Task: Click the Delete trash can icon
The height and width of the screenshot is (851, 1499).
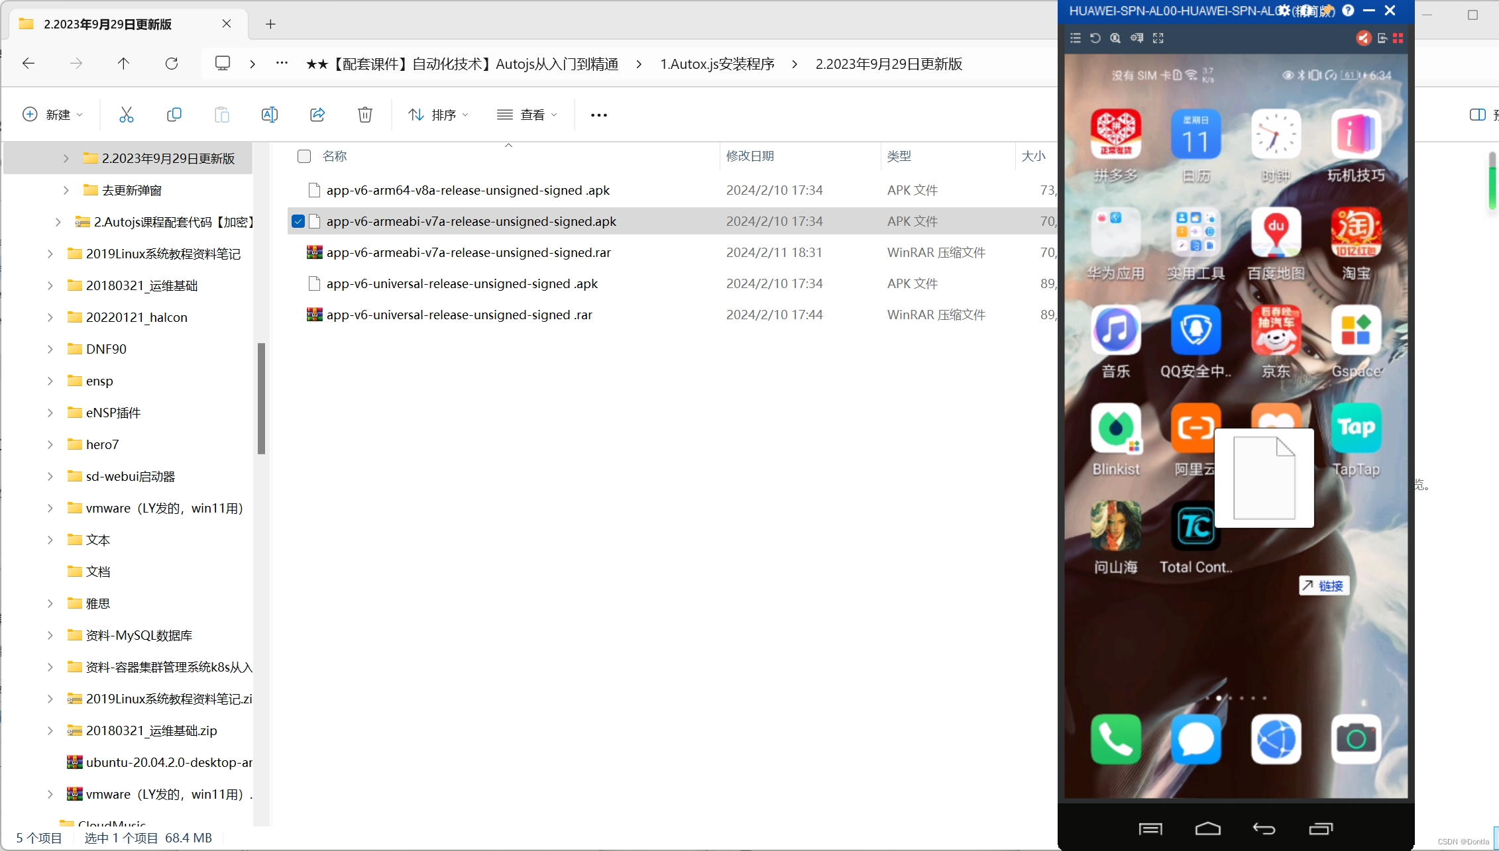Action: 365,115
